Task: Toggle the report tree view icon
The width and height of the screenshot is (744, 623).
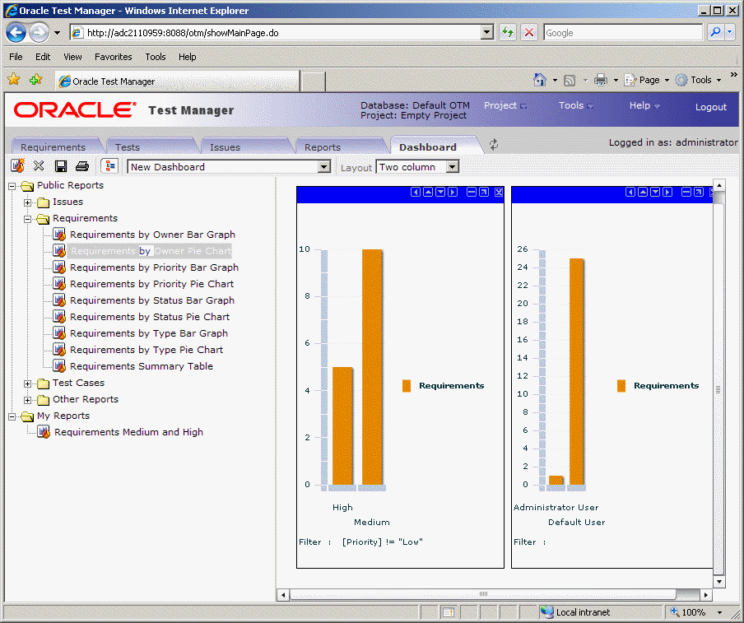Action: tap(110, 166)
